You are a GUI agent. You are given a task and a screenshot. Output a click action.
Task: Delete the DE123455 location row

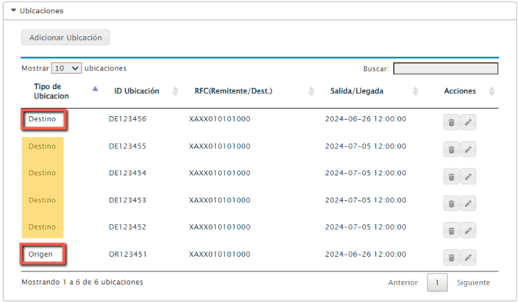pyautogui.click(x=451, y=150)
